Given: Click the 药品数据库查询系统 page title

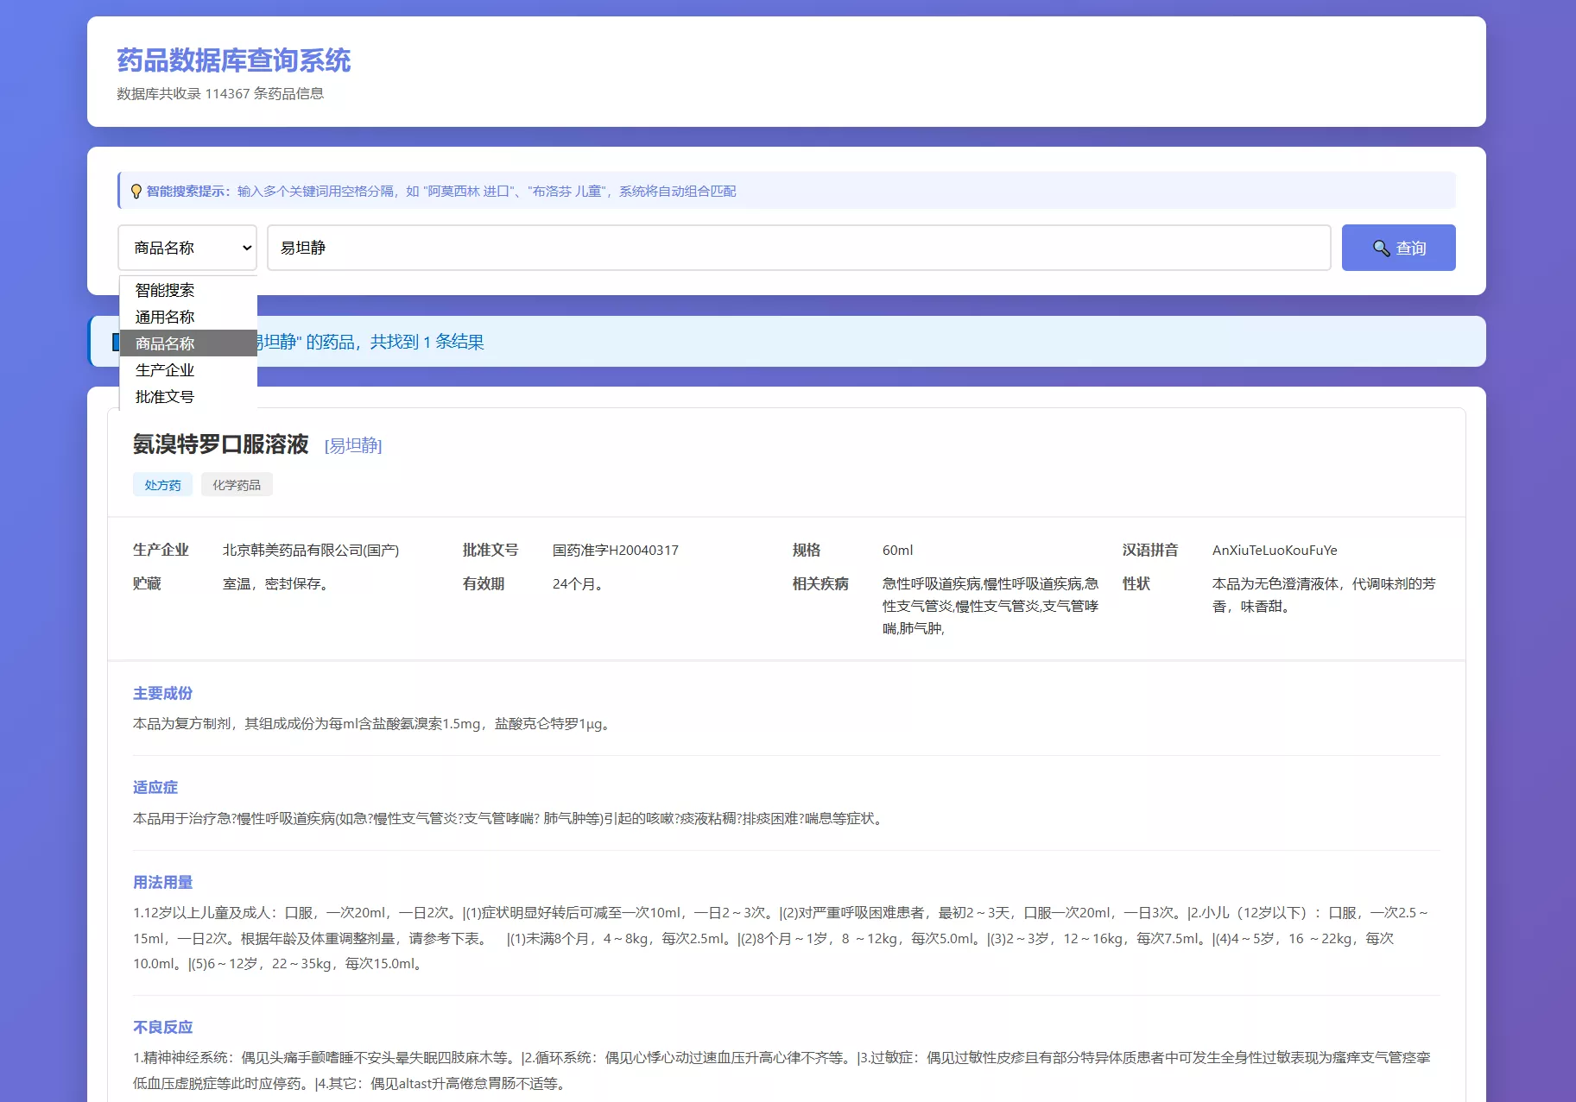Looking at the screenshot, I should coord(234,60).
